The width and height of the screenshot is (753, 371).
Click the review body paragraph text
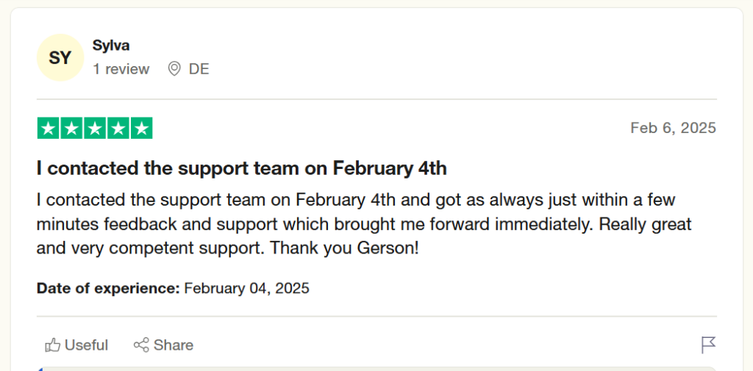[x=364, y=223]
